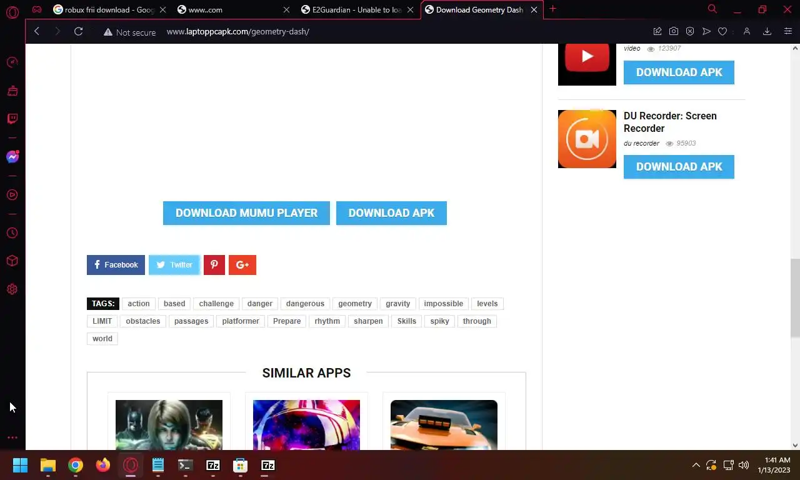Go back to previous page
800x480 pixels.
tap(37, 31)
